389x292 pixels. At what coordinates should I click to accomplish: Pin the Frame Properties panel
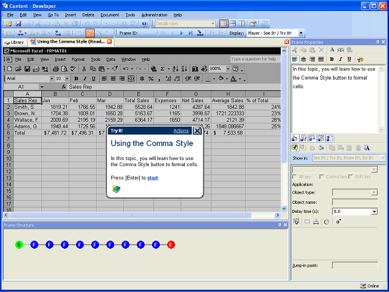pyautogui.click(x=377, y=42)
